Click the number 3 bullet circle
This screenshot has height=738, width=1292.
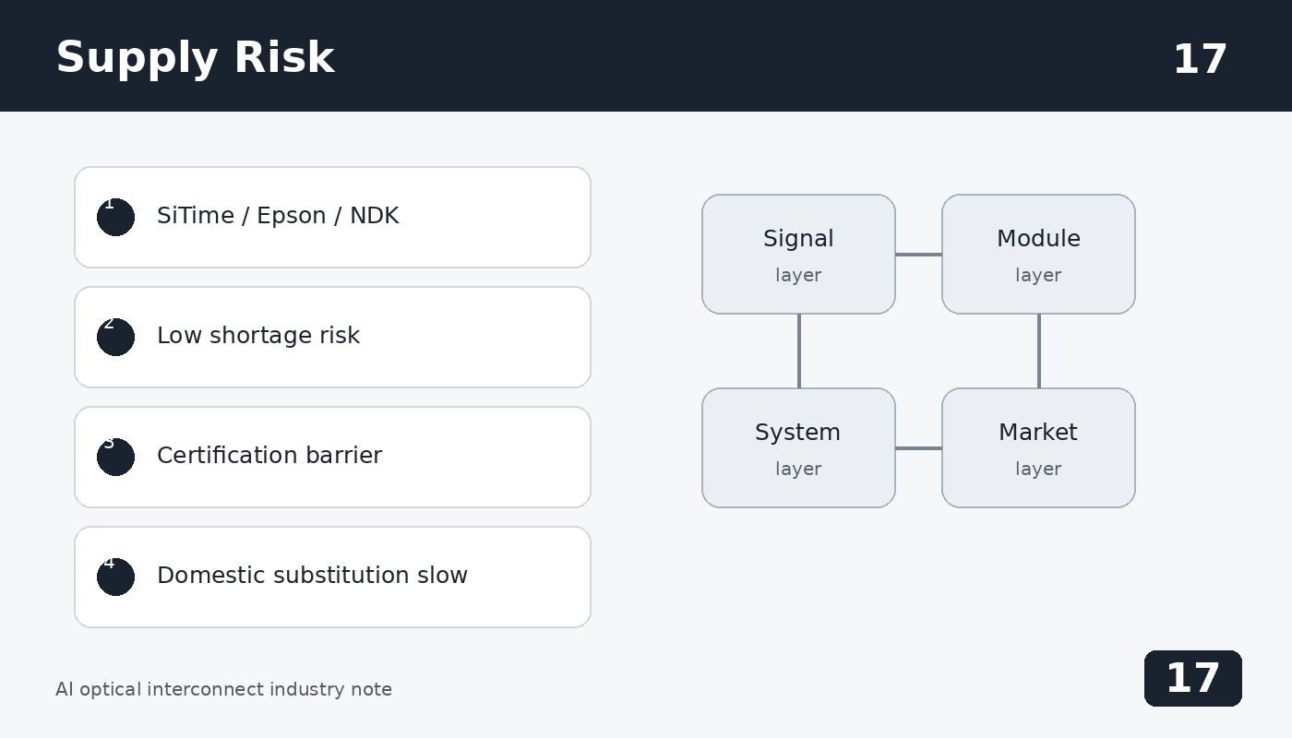115,457
